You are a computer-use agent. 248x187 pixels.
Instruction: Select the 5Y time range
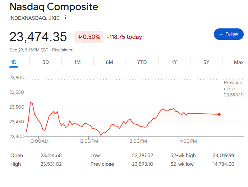click(x=206, y=62)
